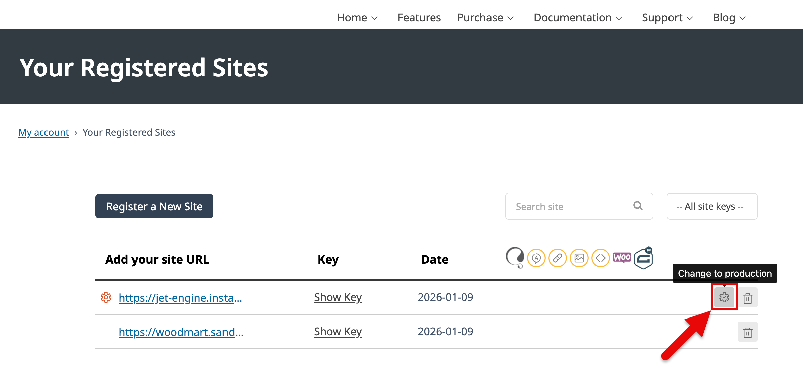Show Key for the woodmart site

click(338, 332)
